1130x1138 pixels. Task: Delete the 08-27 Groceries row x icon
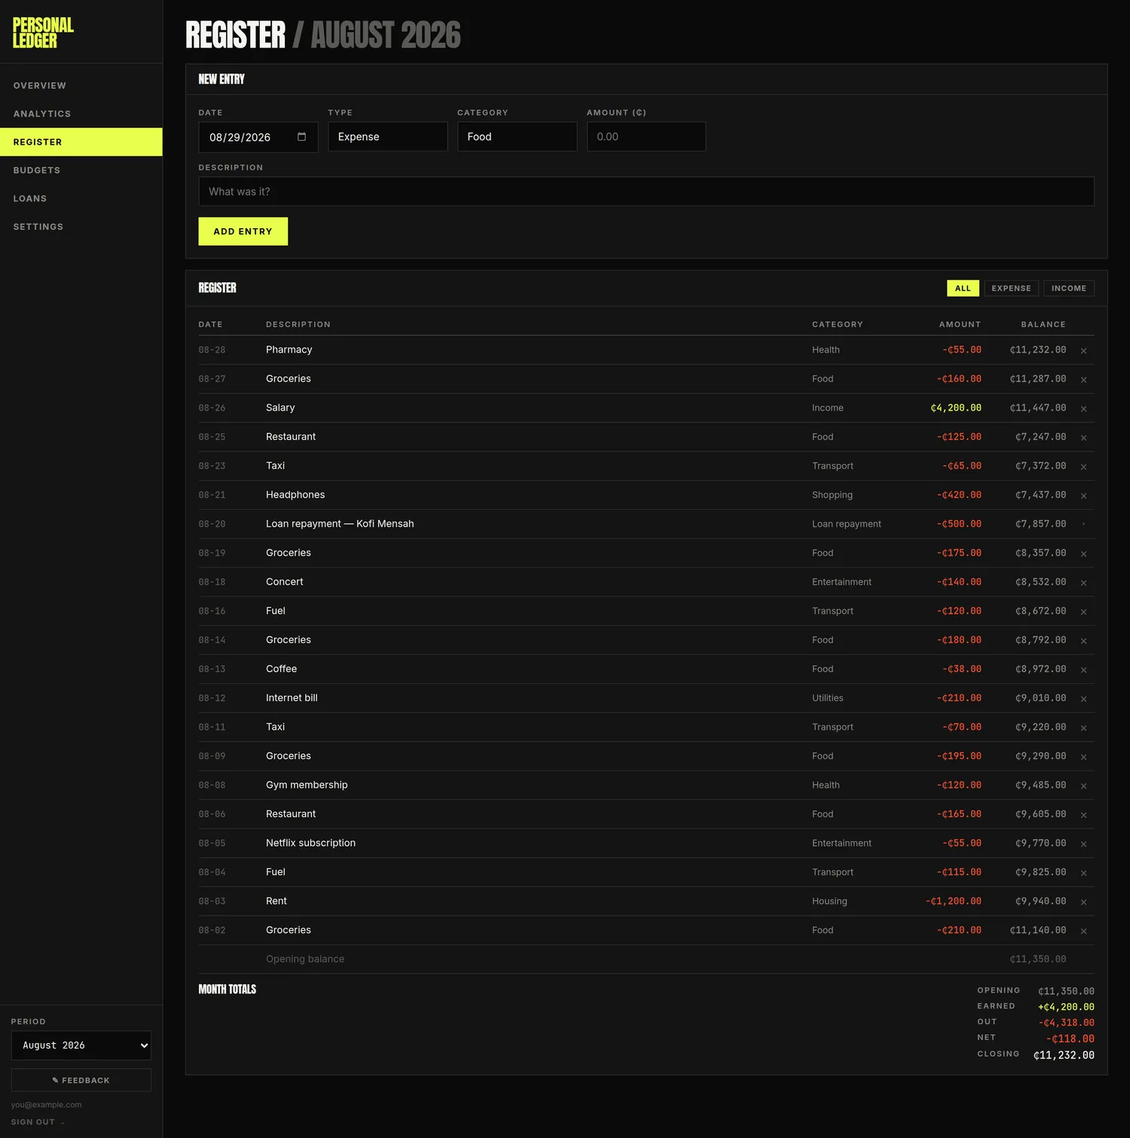pos(1083,380)
